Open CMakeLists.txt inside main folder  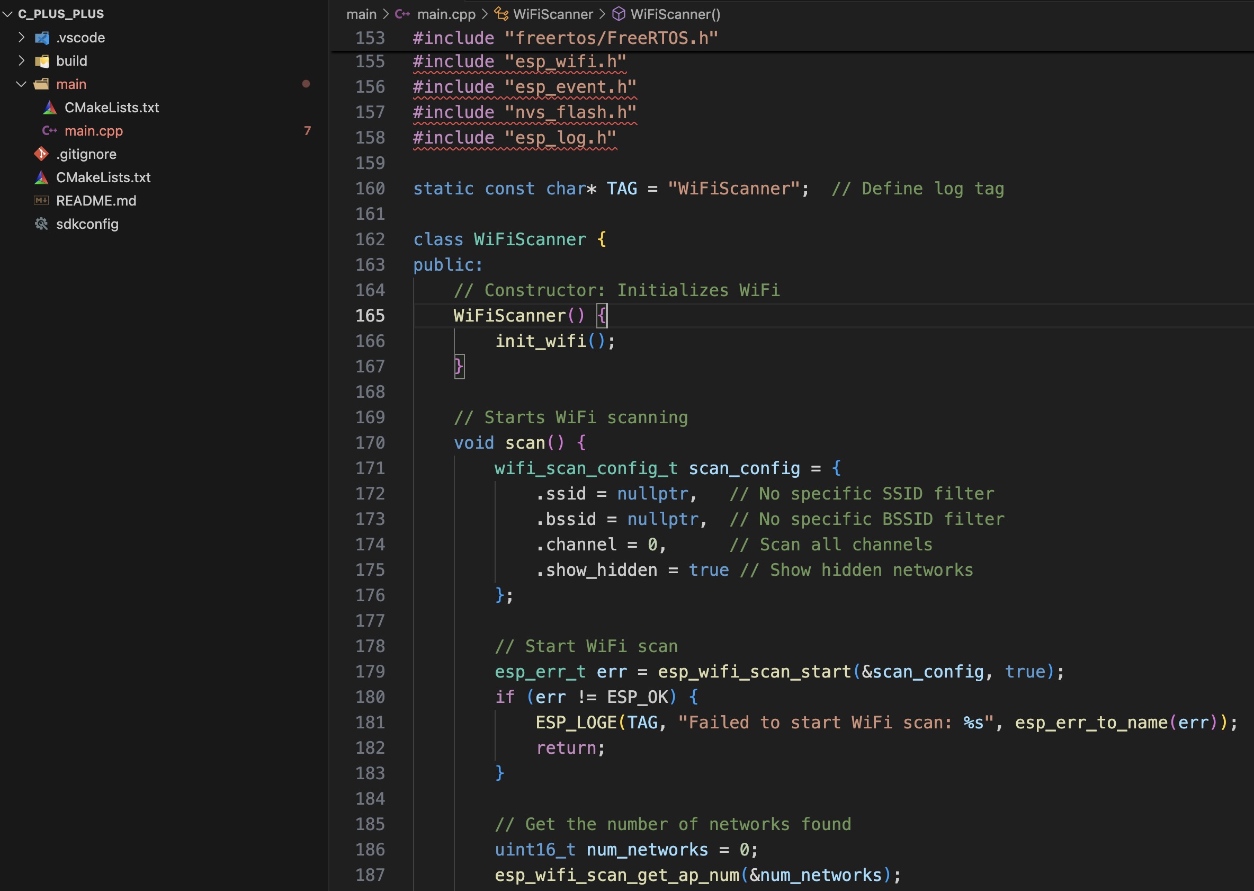point(112,108)
